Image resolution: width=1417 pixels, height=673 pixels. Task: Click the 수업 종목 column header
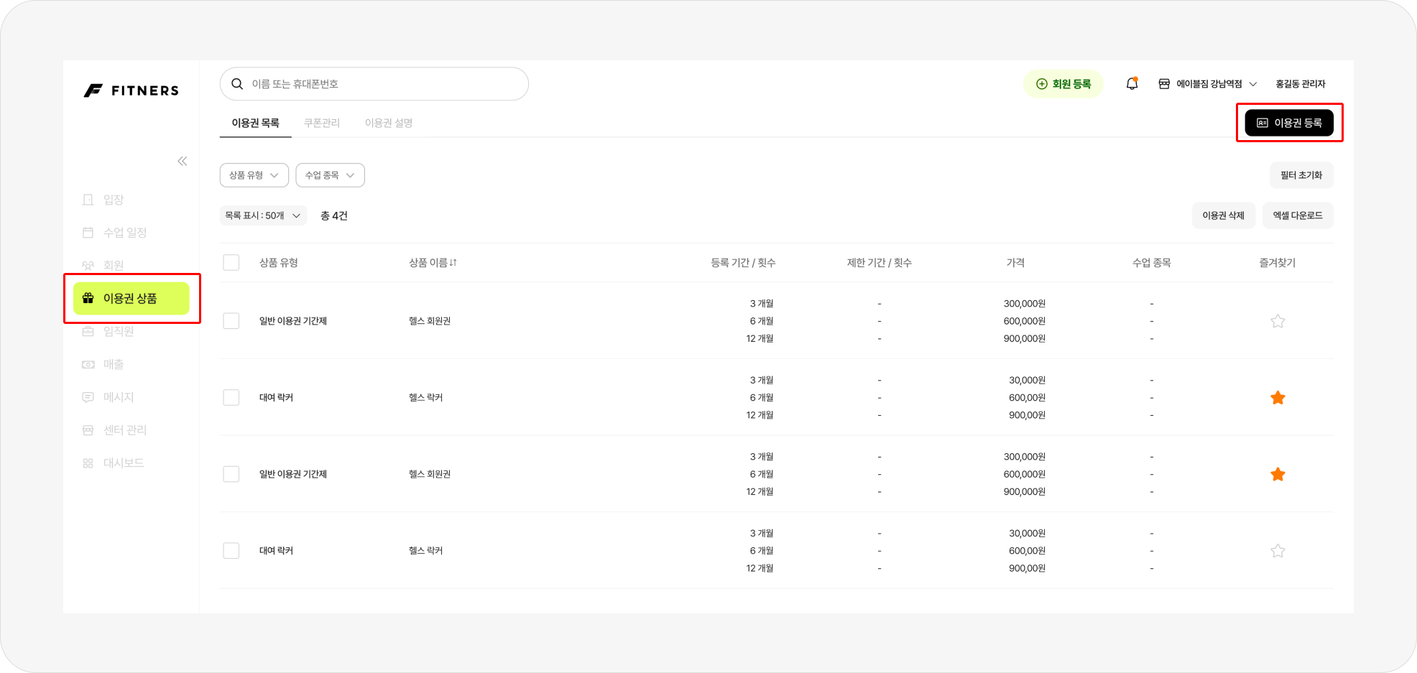tap(1152, 263)
